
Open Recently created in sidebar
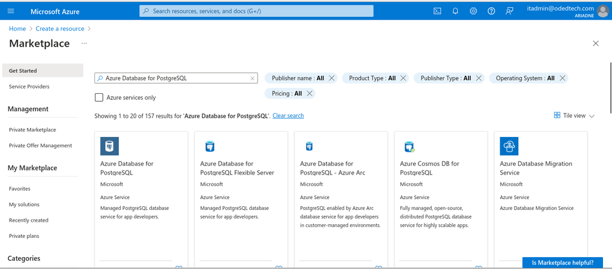(29, 220)
